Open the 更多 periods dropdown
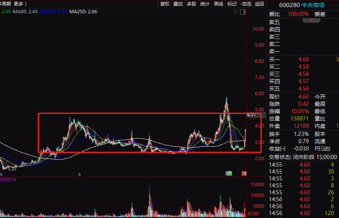339x218 pixels. [x=20, y=4]
